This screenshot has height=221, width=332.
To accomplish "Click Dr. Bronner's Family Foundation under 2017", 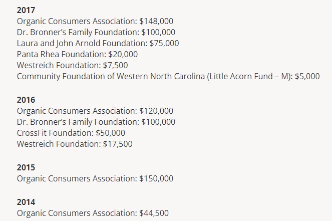I will coord(77,32).
